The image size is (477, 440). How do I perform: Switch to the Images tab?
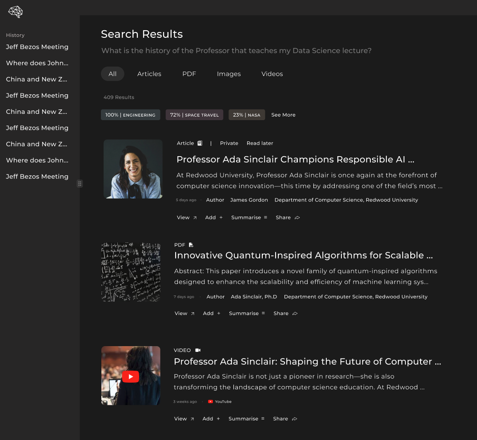coord(229,74)
